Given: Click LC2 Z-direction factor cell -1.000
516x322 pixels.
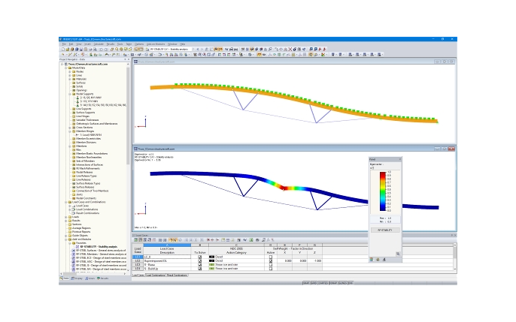Looking at the screenshot, I should (314, 261).
